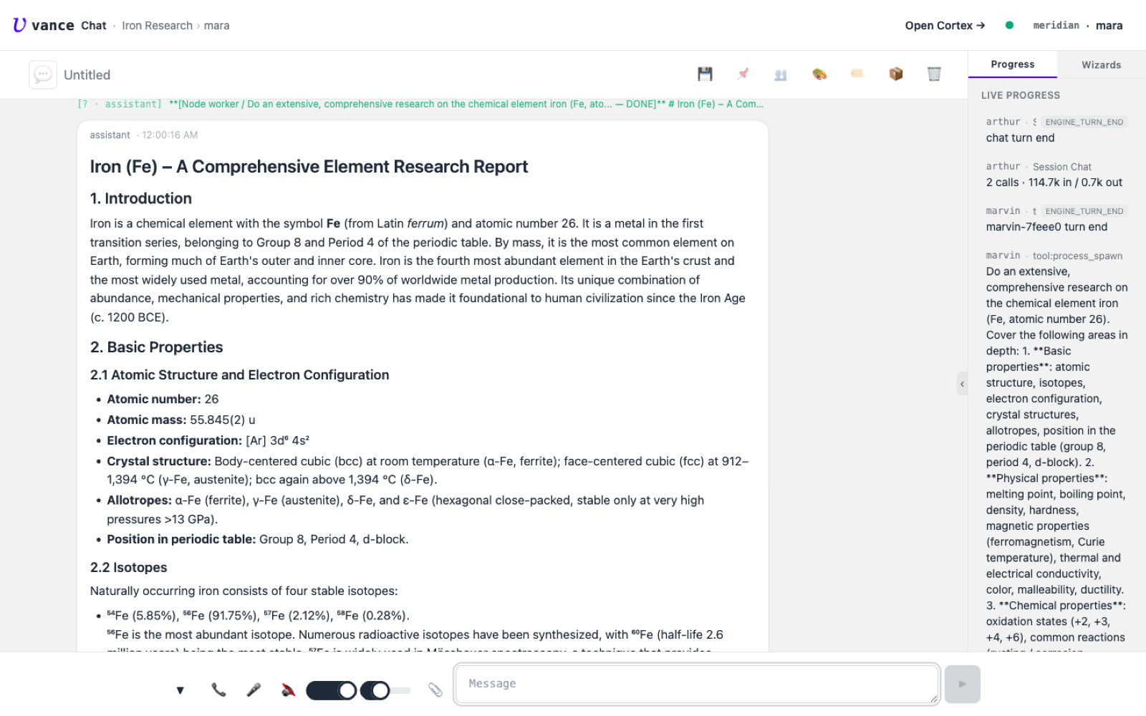
Task: Pin this chat with pushpin icon
Action: [743, 74]
